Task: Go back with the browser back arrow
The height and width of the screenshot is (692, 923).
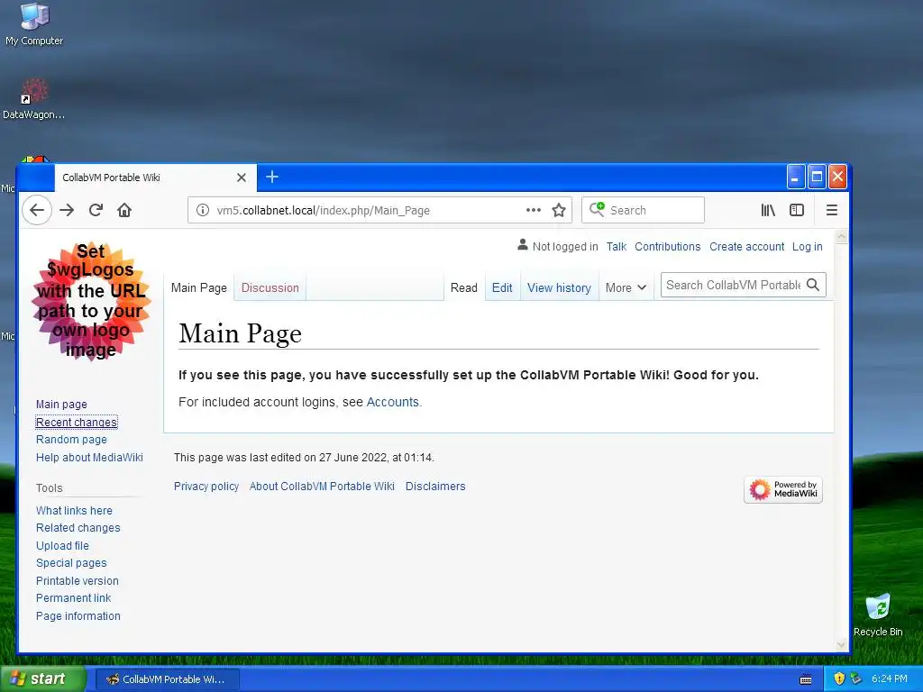Action: point(37,210)
